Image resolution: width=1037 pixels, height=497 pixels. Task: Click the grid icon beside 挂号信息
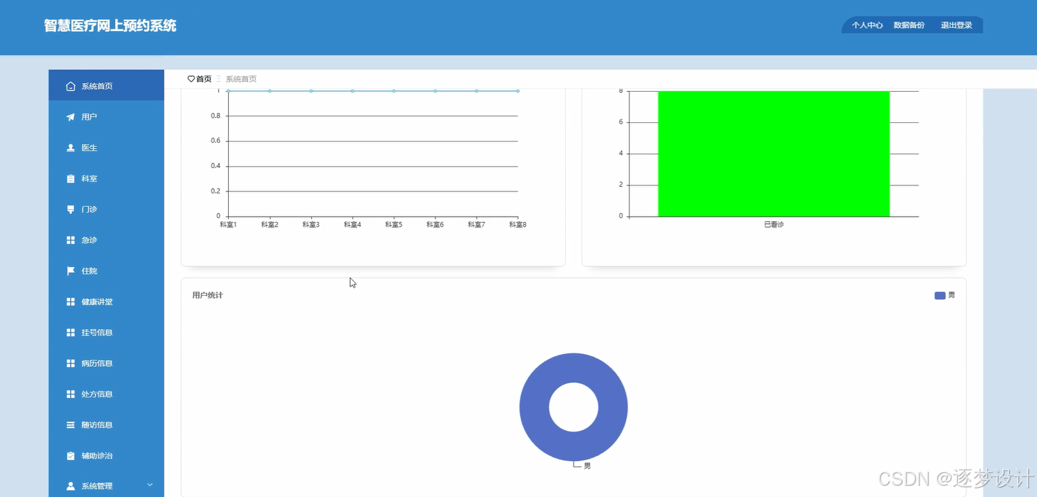[70, 333]
